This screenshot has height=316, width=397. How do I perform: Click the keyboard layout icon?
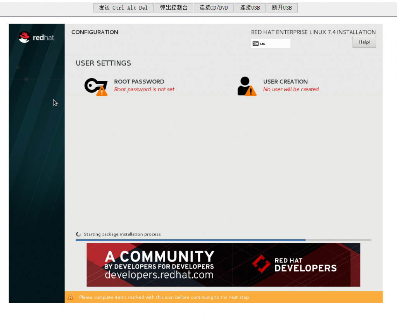[255, 44]
